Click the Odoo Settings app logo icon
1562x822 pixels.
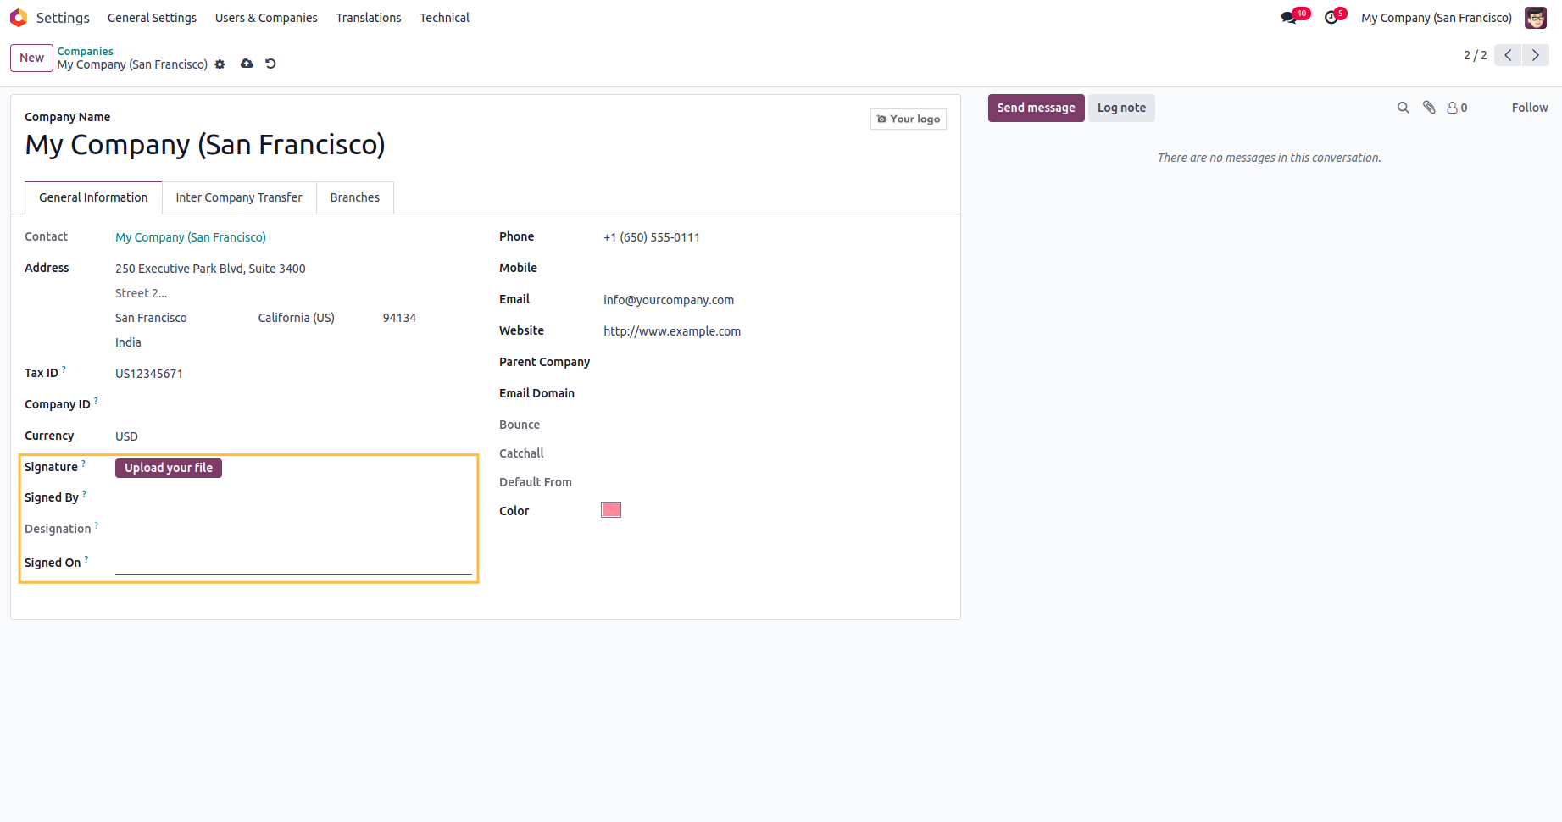coord(19,18)
